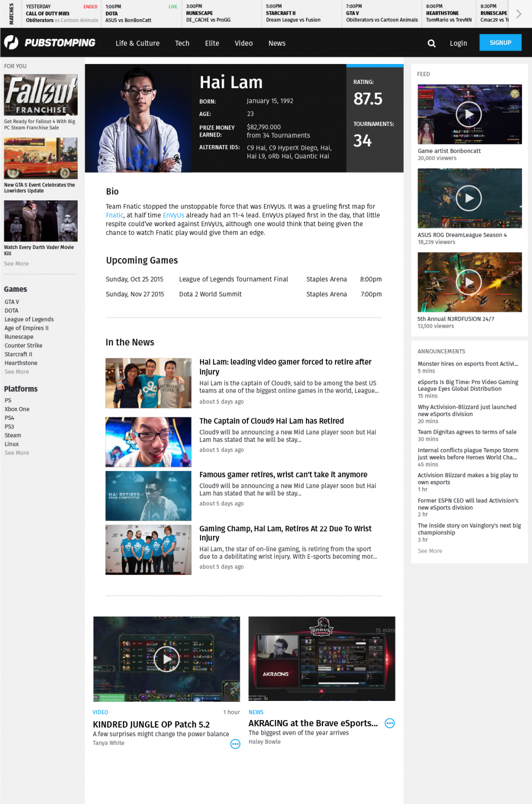This screenshot has height=804, width=532.
Task: Select League of Legends in Games list
Action: (29, 319)
